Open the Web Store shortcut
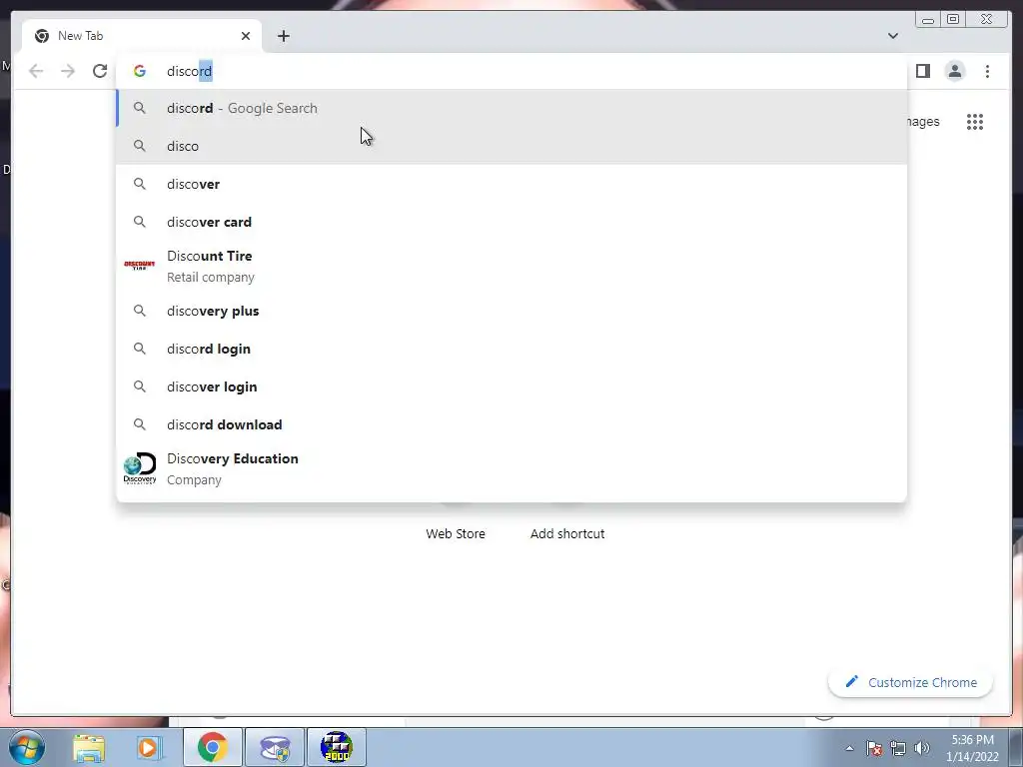 point(456,533)
